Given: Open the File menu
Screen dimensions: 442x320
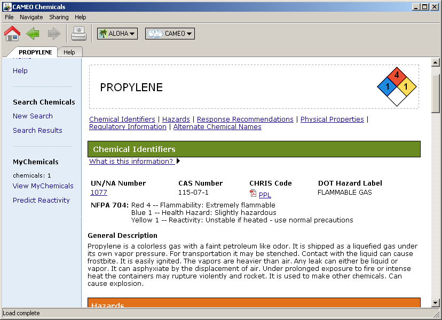Looking at the screenshot, I should point(9,17).
